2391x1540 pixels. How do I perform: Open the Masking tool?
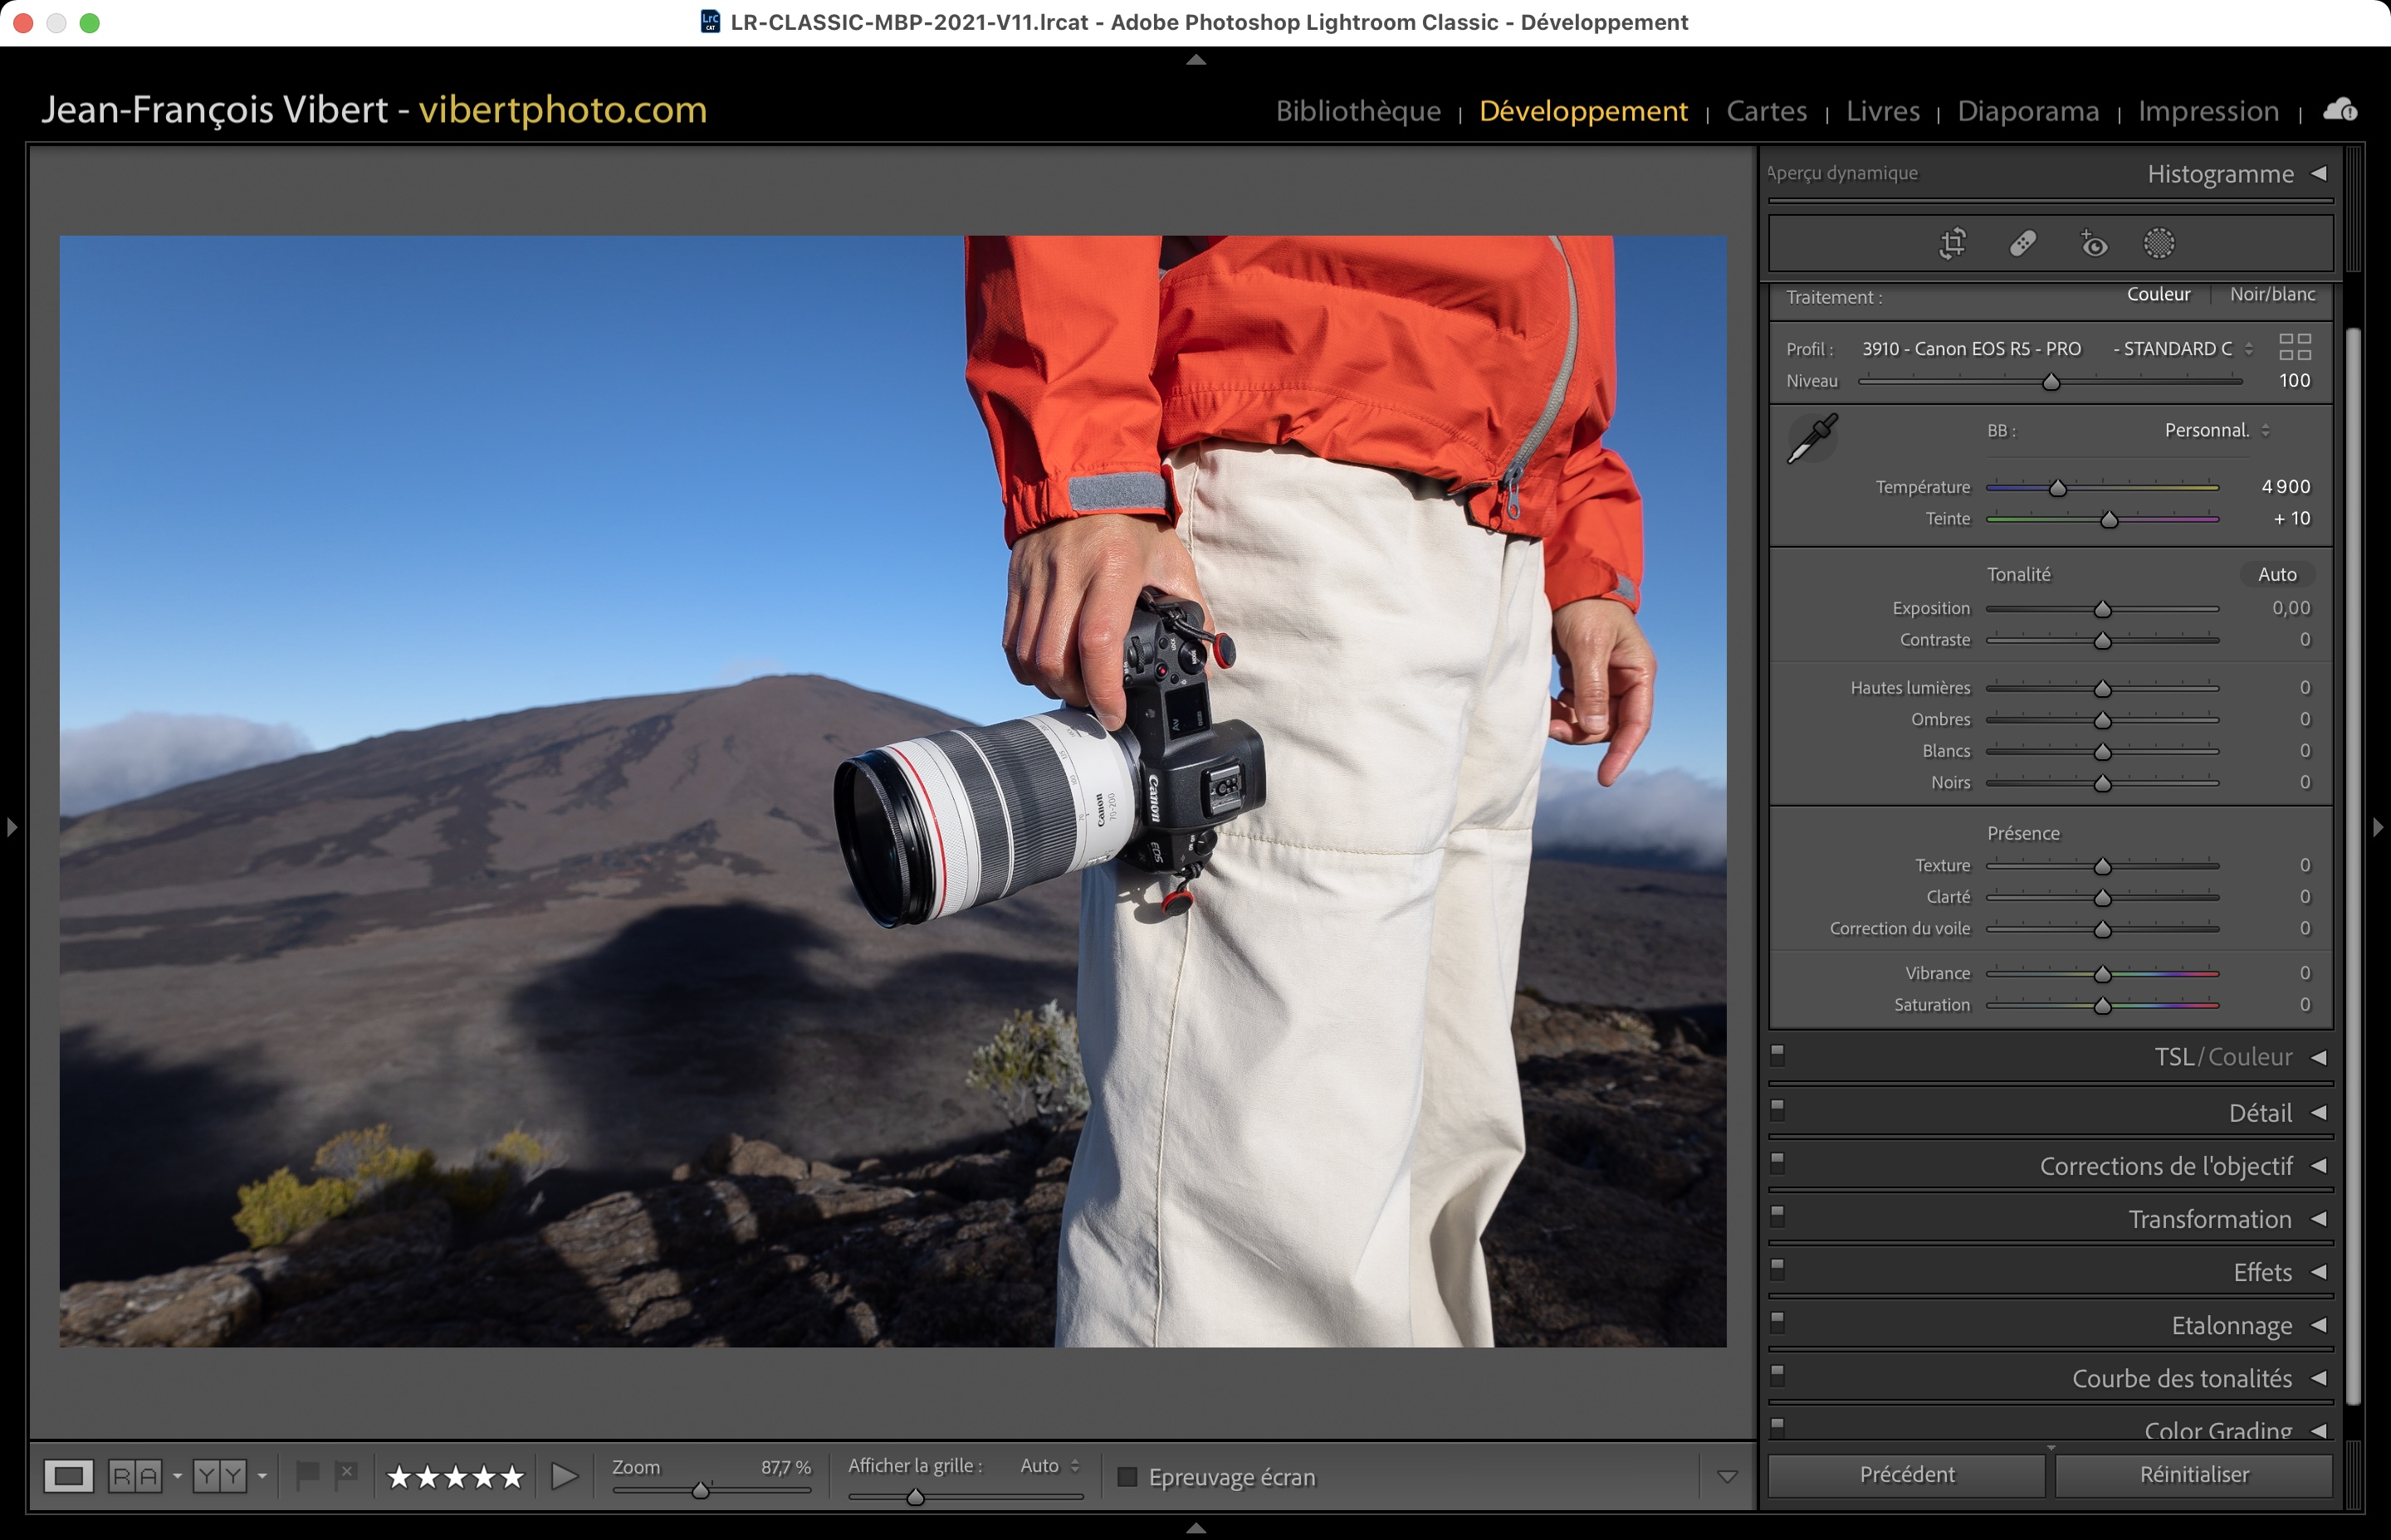tap(2159, 244)
